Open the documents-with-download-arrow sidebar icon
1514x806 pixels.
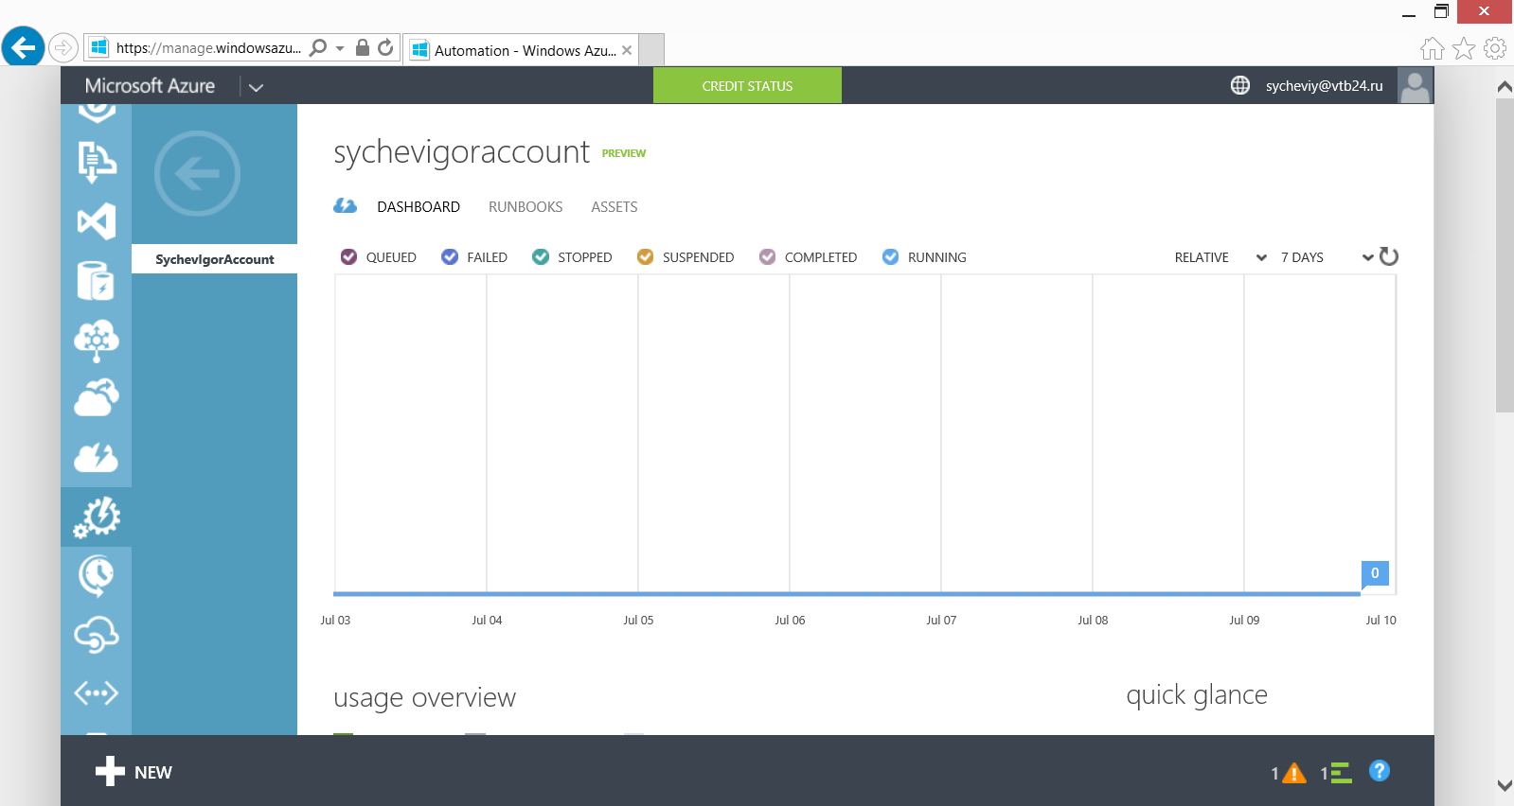97,162
